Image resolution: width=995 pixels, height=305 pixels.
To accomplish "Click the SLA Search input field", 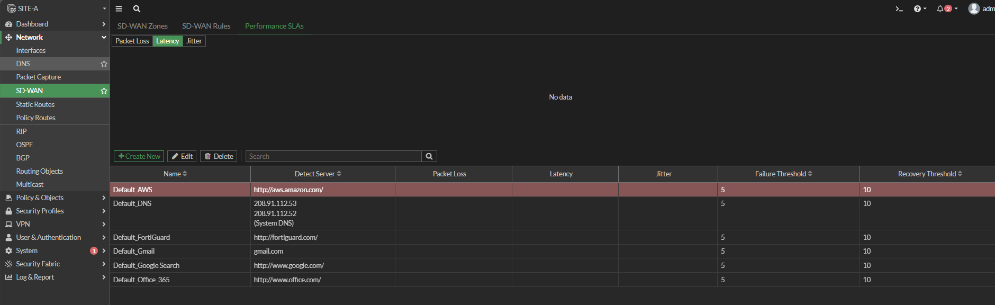I will coord(333,156).
